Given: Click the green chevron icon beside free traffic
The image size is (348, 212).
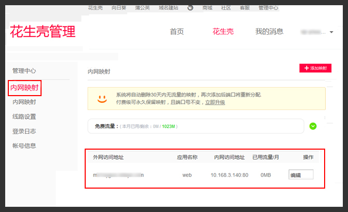Looking at the screenshot, I should [x=313, y=126].
